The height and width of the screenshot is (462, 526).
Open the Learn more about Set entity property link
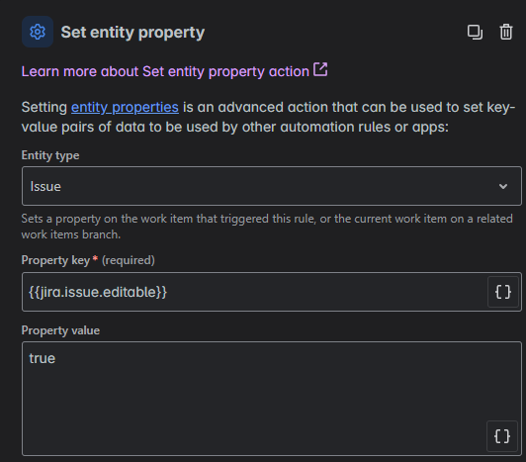pos(165,71)
